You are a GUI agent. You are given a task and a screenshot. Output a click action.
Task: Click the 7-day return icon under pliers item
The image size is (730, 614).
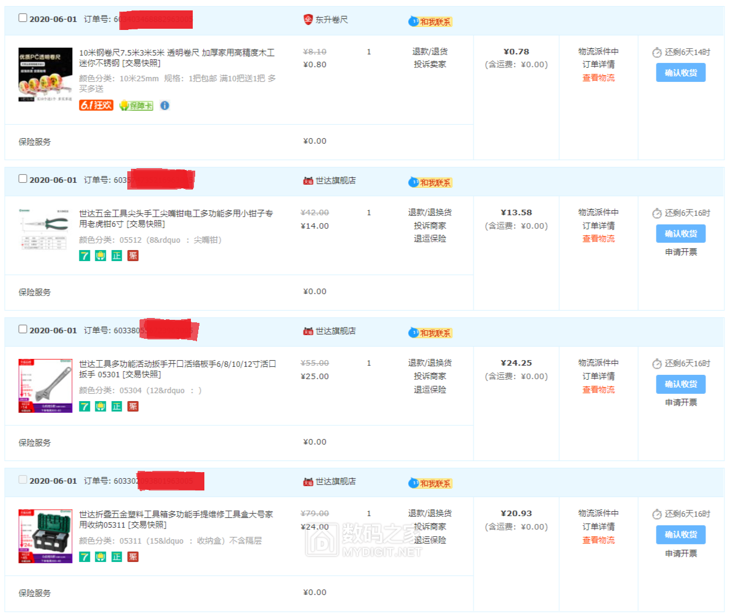click(x=84, y=256)
